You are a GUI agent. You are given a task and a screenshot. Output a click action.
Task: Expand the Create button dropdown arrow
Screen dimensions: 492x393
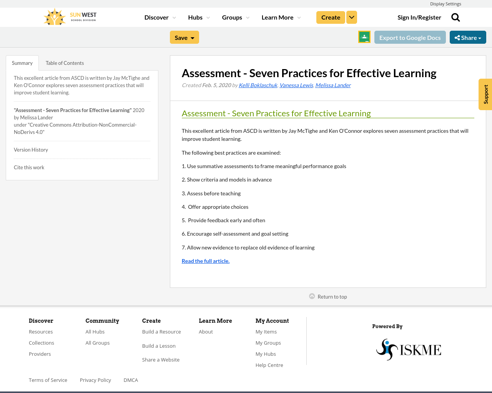(352, 17)
